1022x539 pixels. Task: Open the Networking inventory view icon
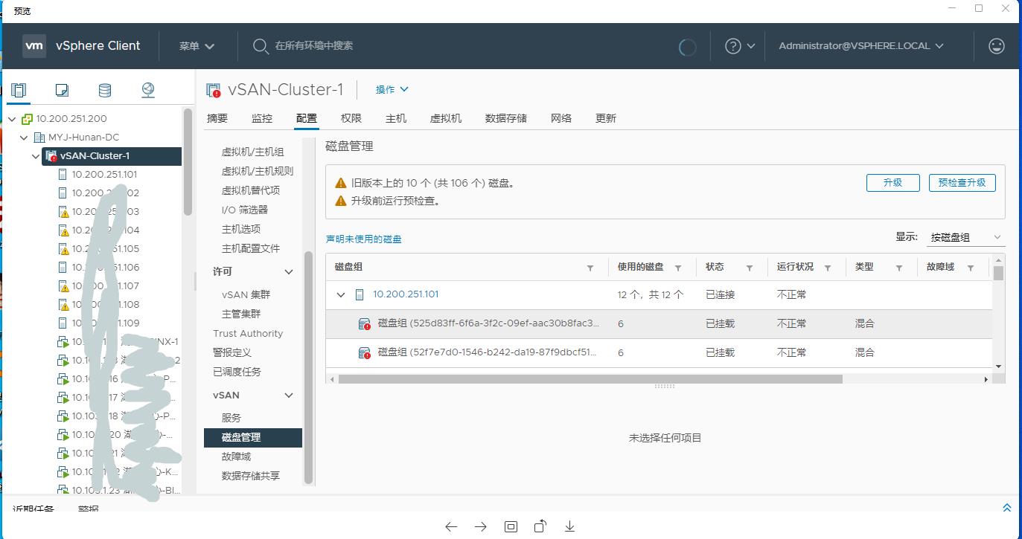(148, 90)
